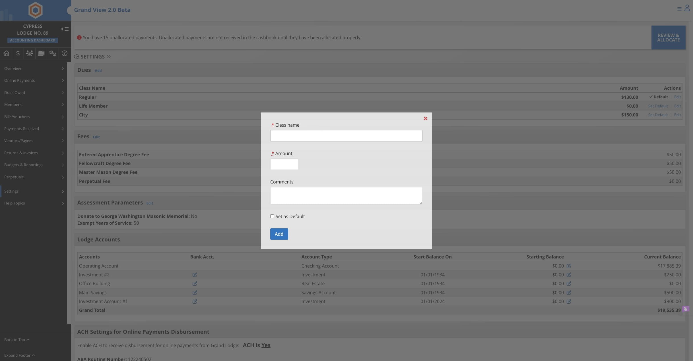
Task: Expand the Payments Received sidebar menu
Action: click(x=33, y=129)
